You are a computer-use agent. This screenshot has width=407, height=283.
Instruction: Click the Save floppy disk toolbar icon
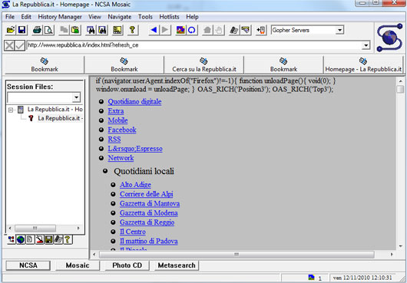click(22, 30)
